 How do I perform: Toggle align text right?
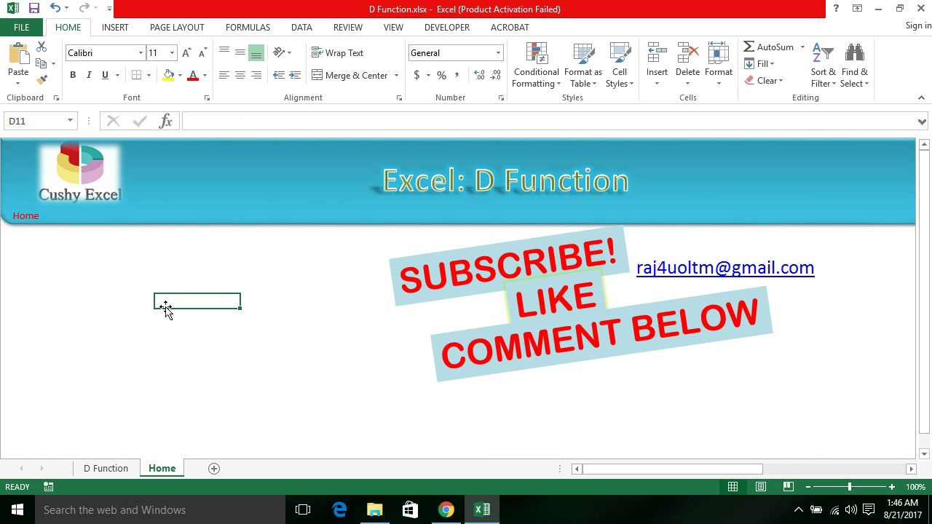click(x=256, y=75)
